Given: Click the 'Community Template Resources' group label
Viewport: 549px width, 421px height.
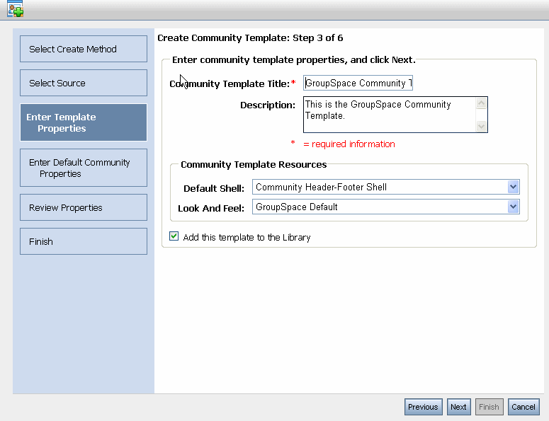Looking at the screenshot, I should coord(254,164).
